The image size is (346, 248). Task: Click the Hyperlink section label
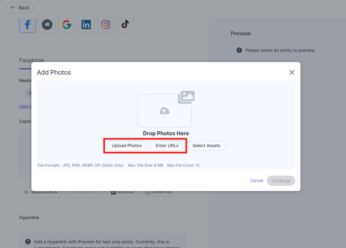(29, 218)
